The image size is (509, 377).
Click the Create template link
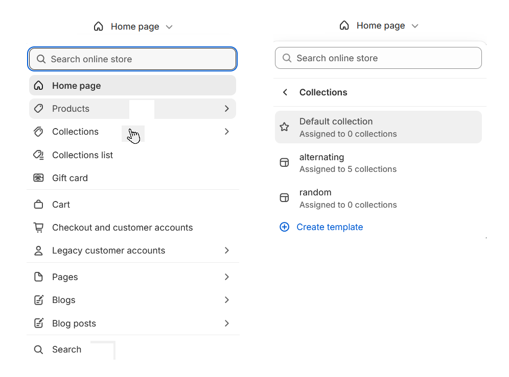coord(330,227)
